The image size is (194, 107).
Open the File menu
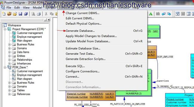[9, 7]
